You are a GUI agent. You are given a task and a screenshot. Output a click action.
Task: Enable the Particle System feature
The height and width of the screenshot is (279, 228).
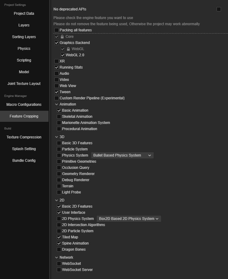59,149
